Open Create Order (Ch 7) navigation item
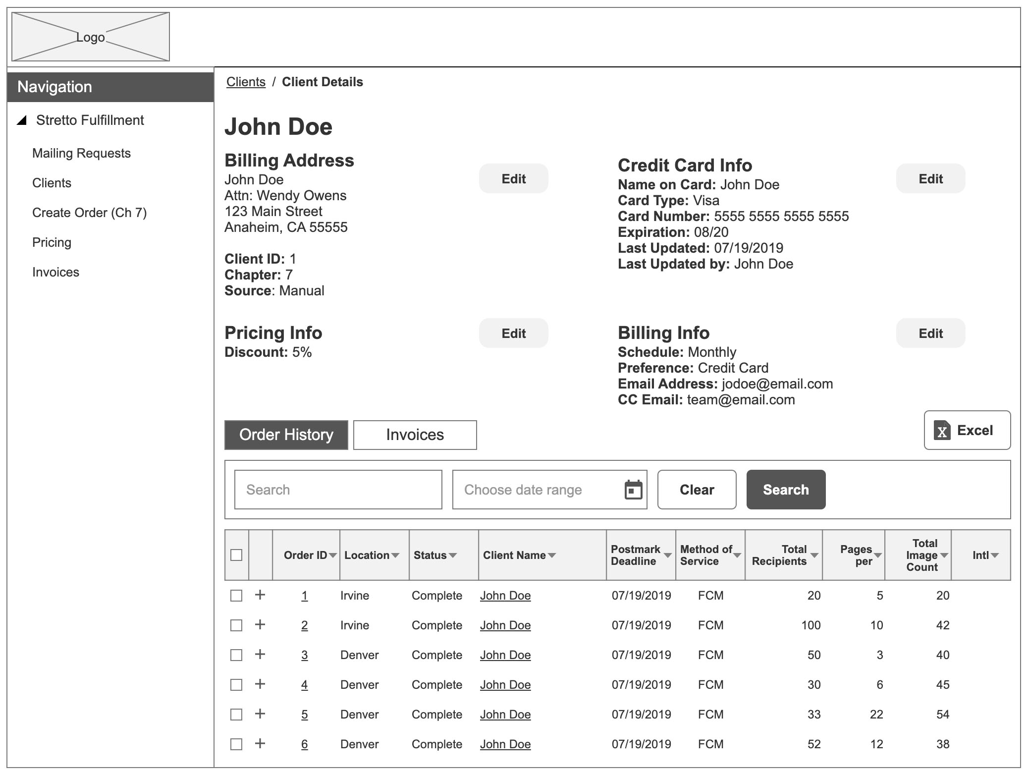The image size is (1028, 776). [x=90, y=213]
